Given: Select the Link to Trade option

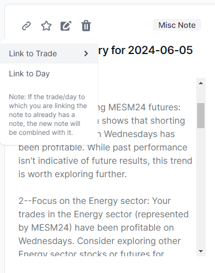Looking at the screenshot, I should pos(49,53).
